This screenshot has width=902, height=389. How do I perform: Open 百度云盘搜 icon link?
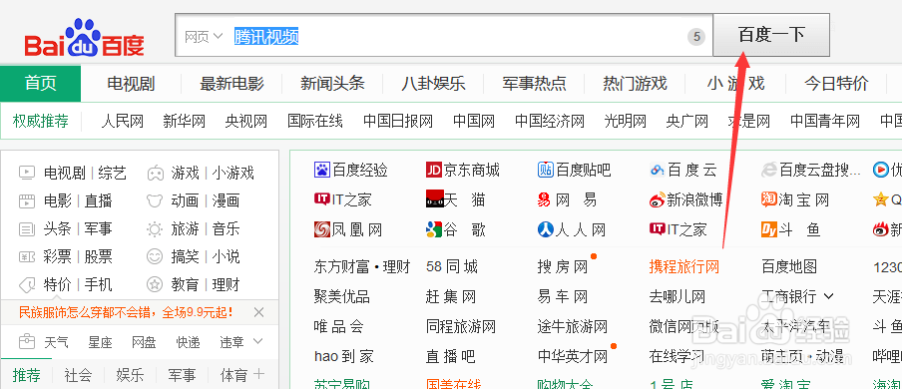coord(769,171)
